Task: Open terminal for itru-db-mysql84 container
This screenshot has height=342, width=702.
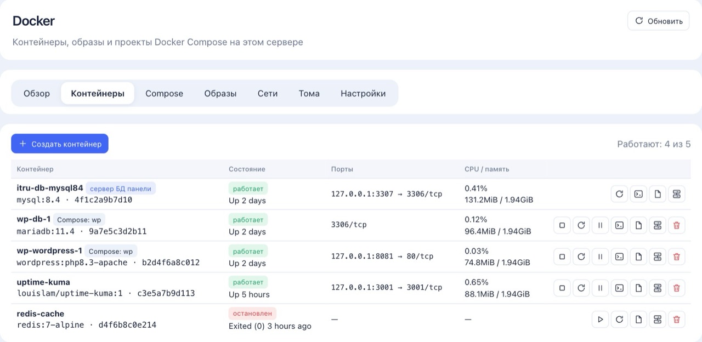Action: tap(638, 194)
